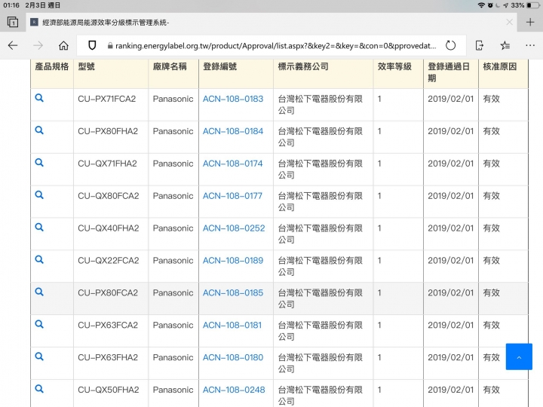Viewport: 543px width, 407px height.
Task: View specs for CU-QX40FHA2 magnifier
Action: click(39, 227)
